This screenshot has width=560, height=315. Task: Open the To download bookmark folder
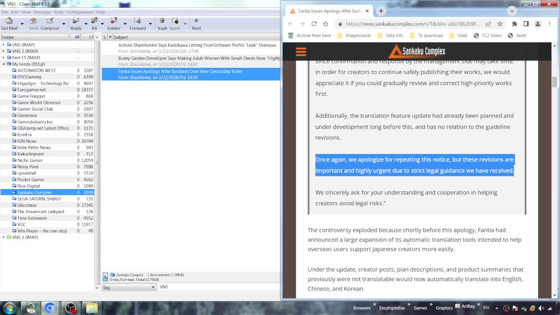tap(426, 35)
